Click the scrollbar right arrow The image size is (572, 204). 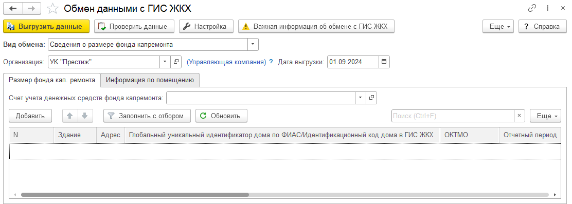click(555, 195)
